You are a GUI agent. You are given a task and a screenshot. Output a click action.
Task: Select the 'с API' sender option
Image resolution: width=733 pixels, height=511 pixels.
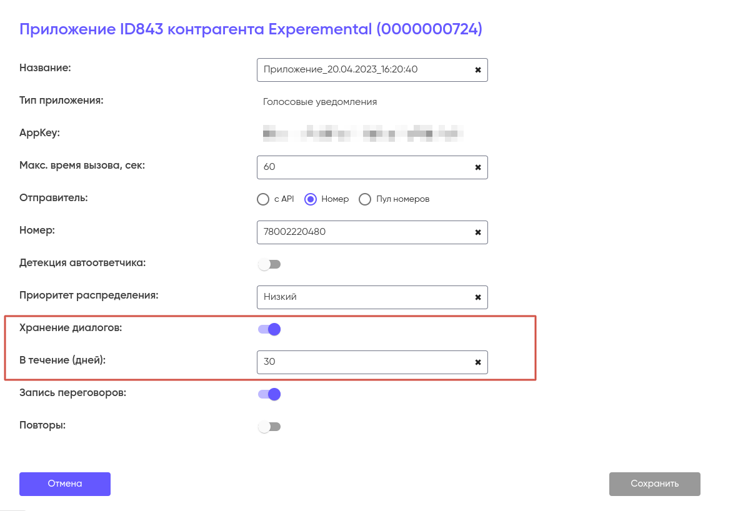pyautogui.click(x=263, y=199)
